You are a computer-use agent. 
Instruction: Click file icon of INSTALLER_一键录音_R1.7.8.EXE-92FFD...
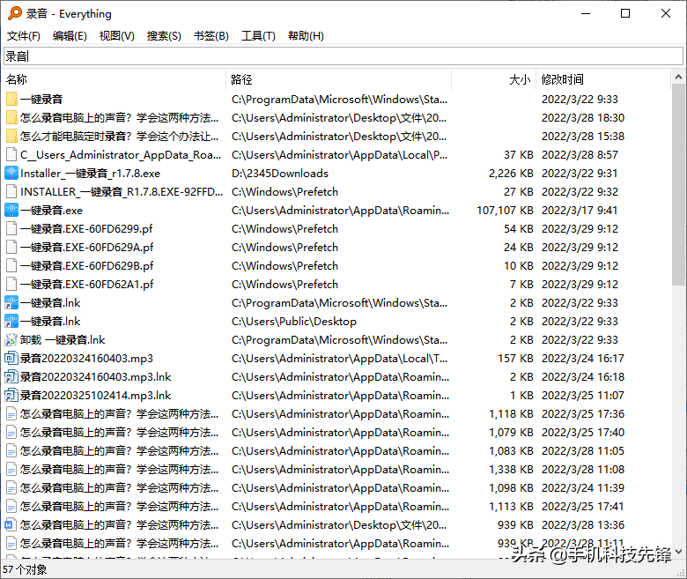pyautogui.click(x=11, y=191)
